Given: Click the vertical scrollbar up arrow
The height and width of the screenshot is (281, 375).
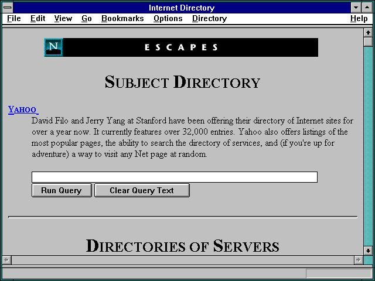Looking at the screenshot, I should click(368, 33).
